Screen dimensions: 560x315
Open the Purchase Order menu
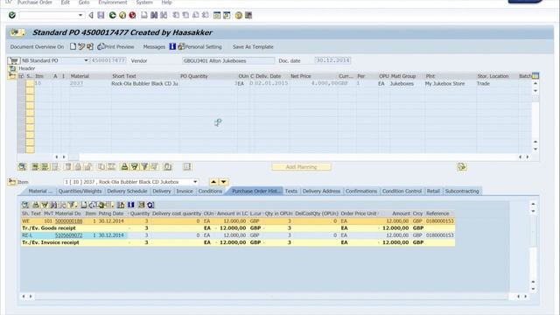(35, 3)
